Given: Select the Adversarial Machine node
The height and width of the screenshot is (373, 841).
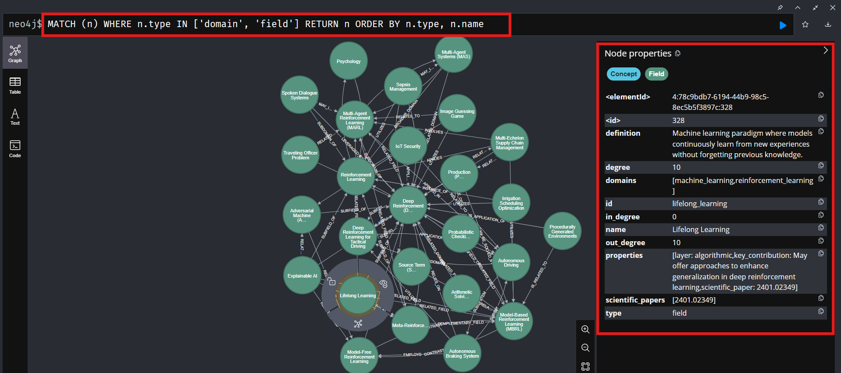Looking at the screenshot, I should click(302, 215).
